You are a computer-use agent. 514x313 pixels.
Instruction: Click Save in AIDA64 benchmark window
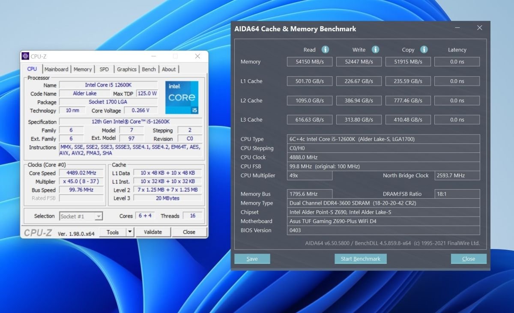click(252, 259)
